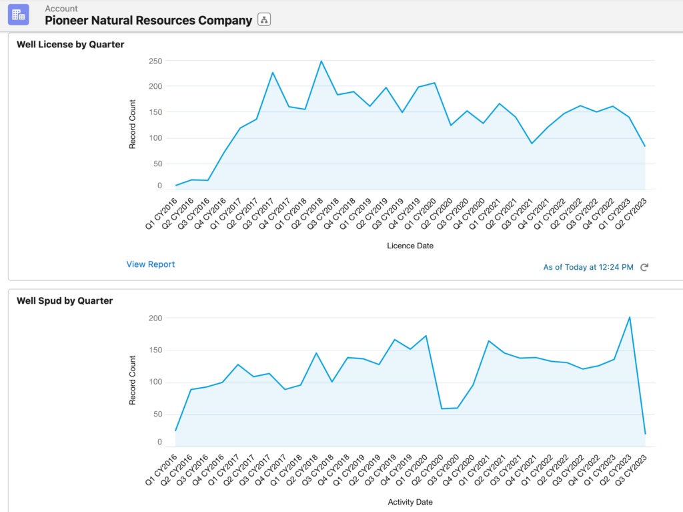Image resolution: width=683 pixels, height=512 pixels.
Task: Click Q1 CY2016 label on Well License chart
Action: [161, 214]
